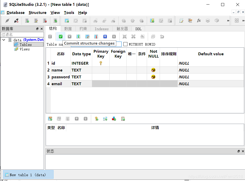Select Tables in the database tree
This screenshot has height=181, width=245.
(26, 45)
